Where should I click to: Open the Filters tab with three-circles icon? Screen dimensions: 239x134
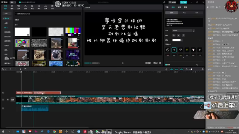[x=46, y=7]
